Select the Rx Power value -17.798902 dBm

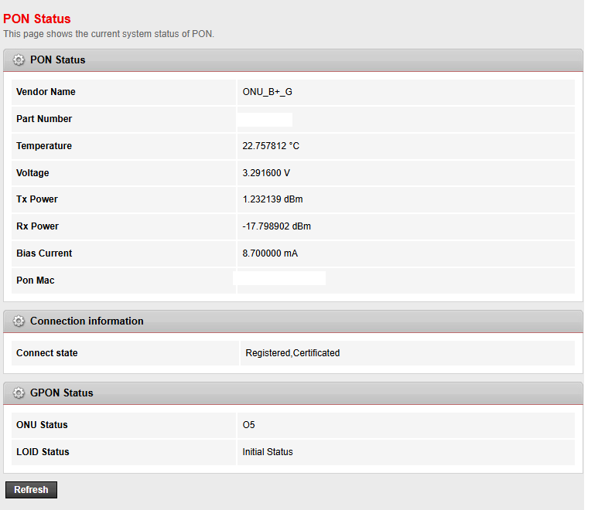point(276,226)
